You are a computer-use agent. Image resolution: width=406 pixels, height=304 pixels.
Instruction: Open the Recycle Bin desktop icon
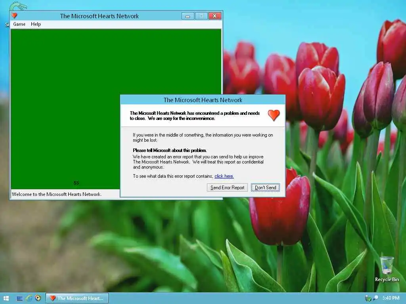coord(387,269)
